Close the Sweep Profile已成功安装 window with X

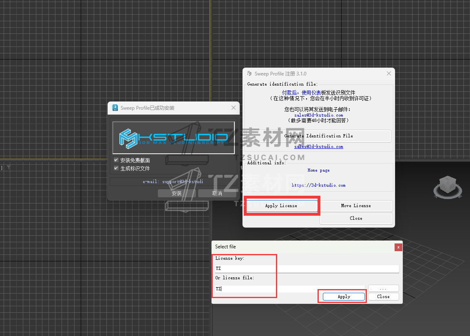pyautogui.click(x=234, y=108)
